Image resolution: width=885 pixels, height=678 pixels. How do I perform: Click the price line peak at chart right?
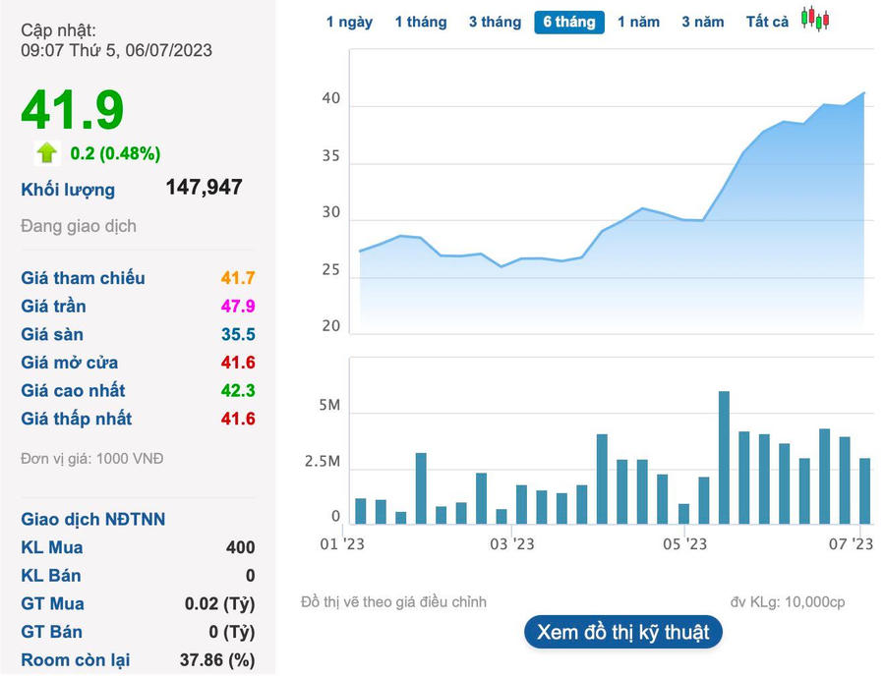864,93
